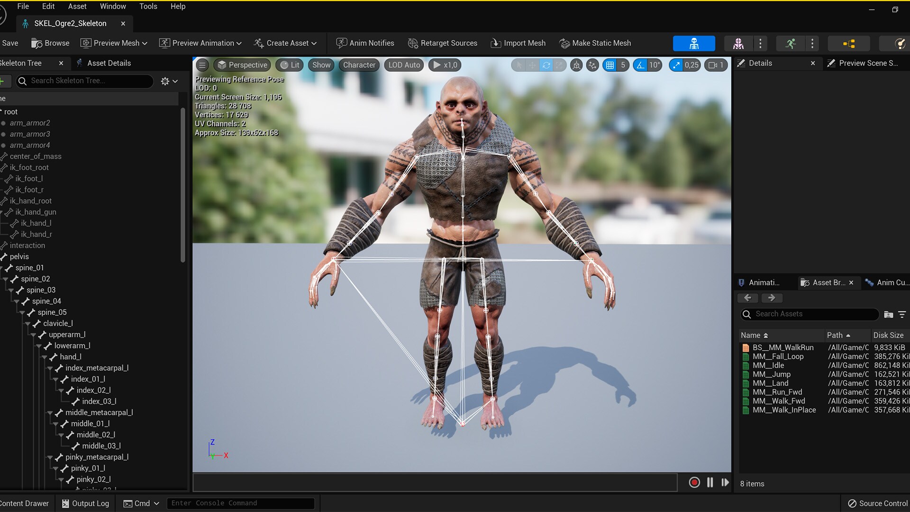Switch to Animation editor mode
Image resolution: width=910 pixels, height=512 pixels.
pos(791,43)
